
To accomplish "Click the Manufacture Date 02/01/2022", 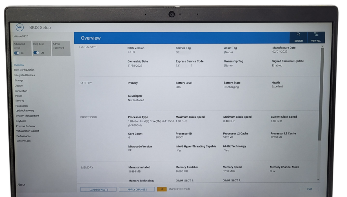I will pos(280,52).
